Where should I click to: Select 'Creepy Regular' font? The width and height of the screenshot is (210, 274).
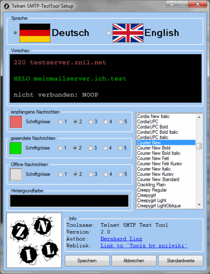pyautogui.click(x=166, y=190)
